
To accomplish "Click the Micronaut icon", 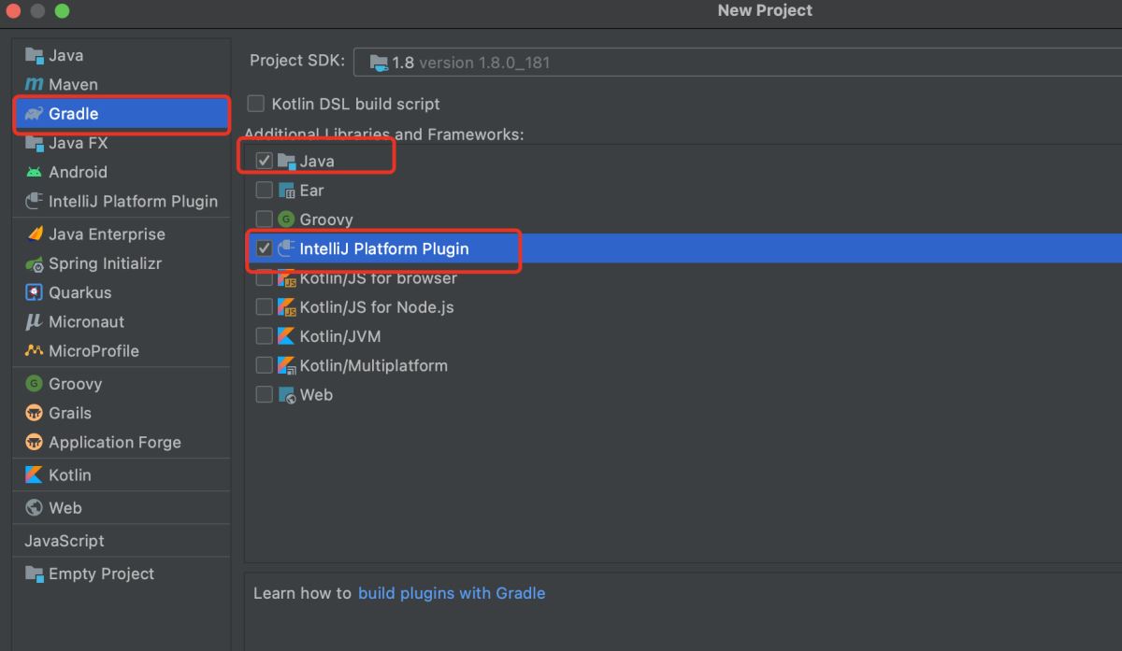I will (35, 321).
